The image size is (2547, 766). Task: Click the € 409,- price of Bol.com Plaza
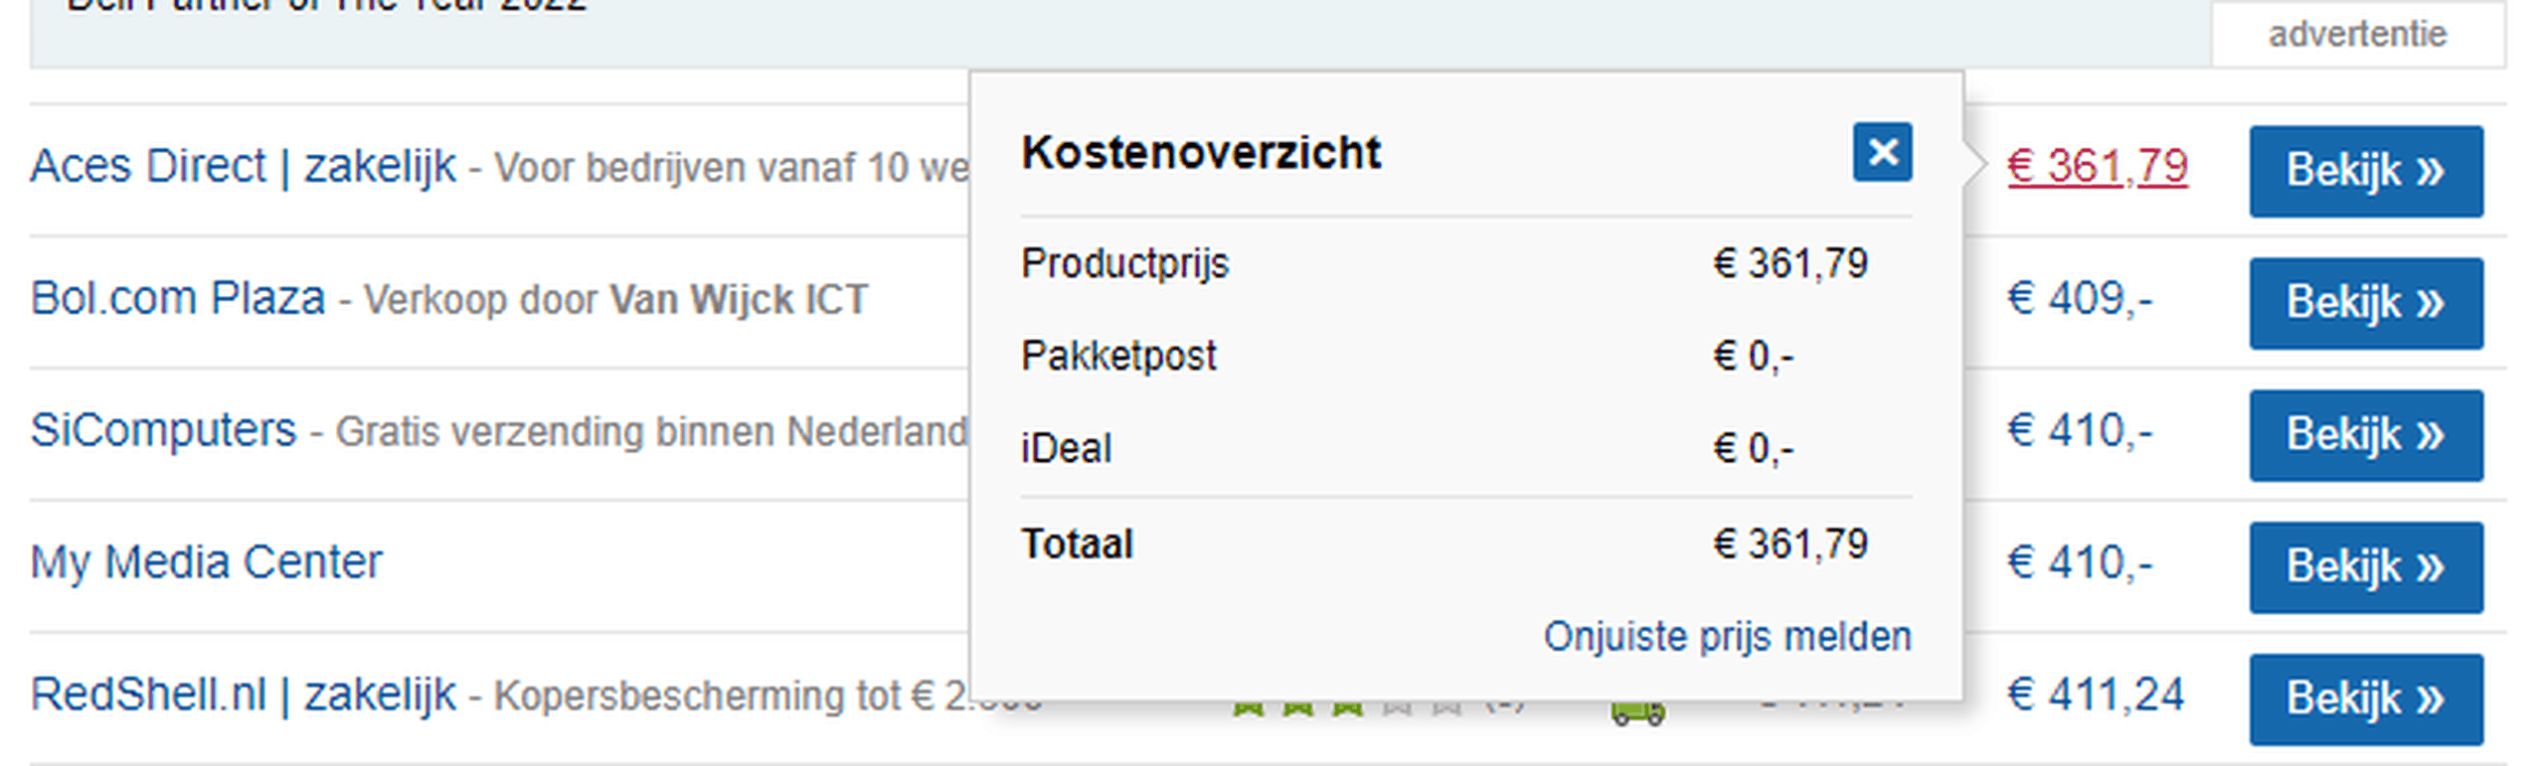click(x=2080, y=298)
